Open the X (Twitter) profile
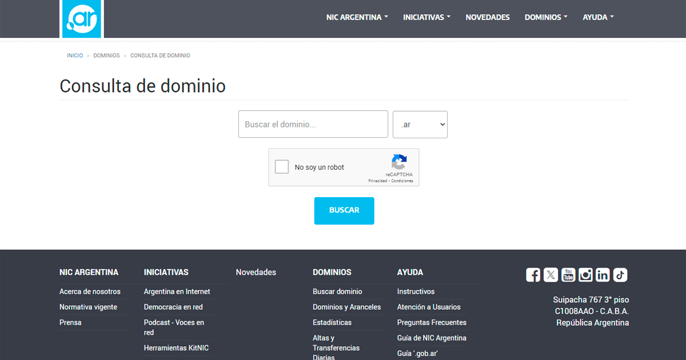This screenshot has width=686, height=360. 551,275
